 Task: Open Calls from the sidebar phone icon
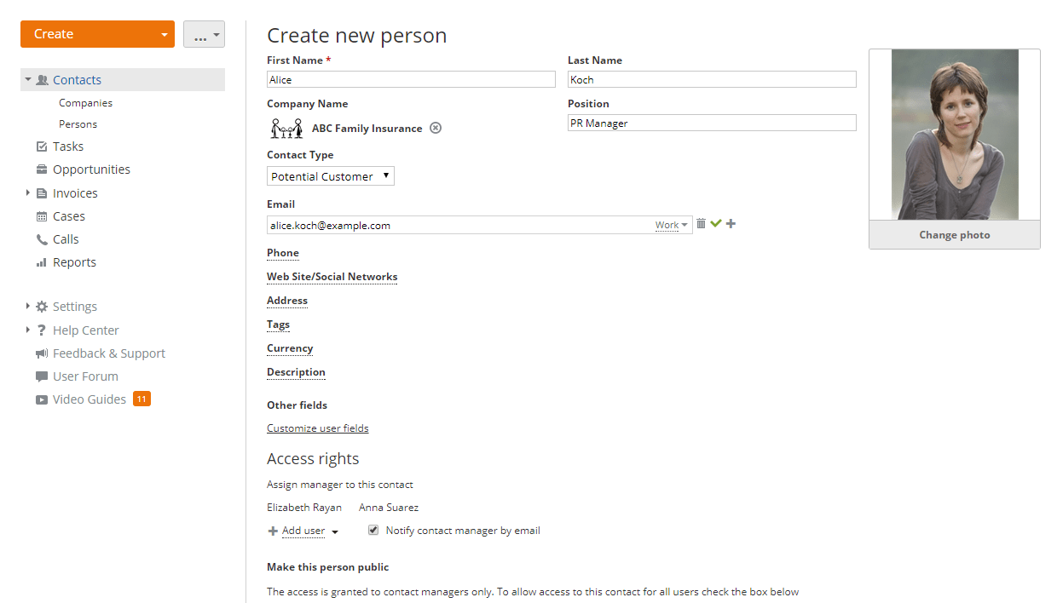point(43,238)
